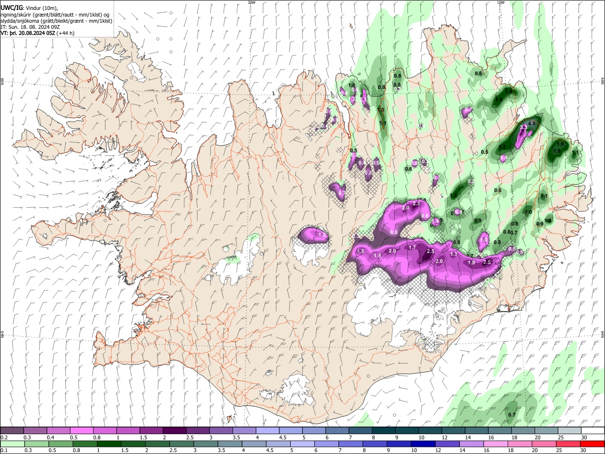Click the 15W longitude label
The image size is (605, 454).
coord(501,2)
